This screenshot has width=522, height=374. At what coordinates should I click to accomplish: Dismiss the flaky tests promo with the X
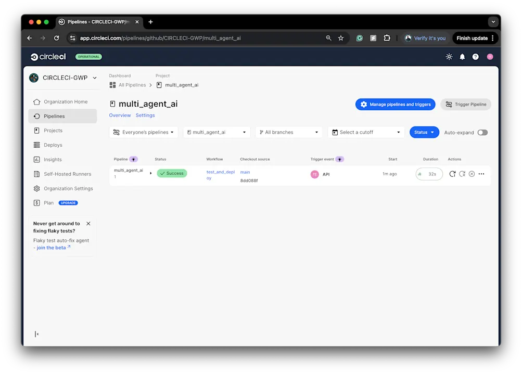coord(88,223)
